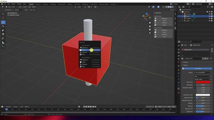
Task: Toggle the camera view icon in viewport
Action: point(150,30)
